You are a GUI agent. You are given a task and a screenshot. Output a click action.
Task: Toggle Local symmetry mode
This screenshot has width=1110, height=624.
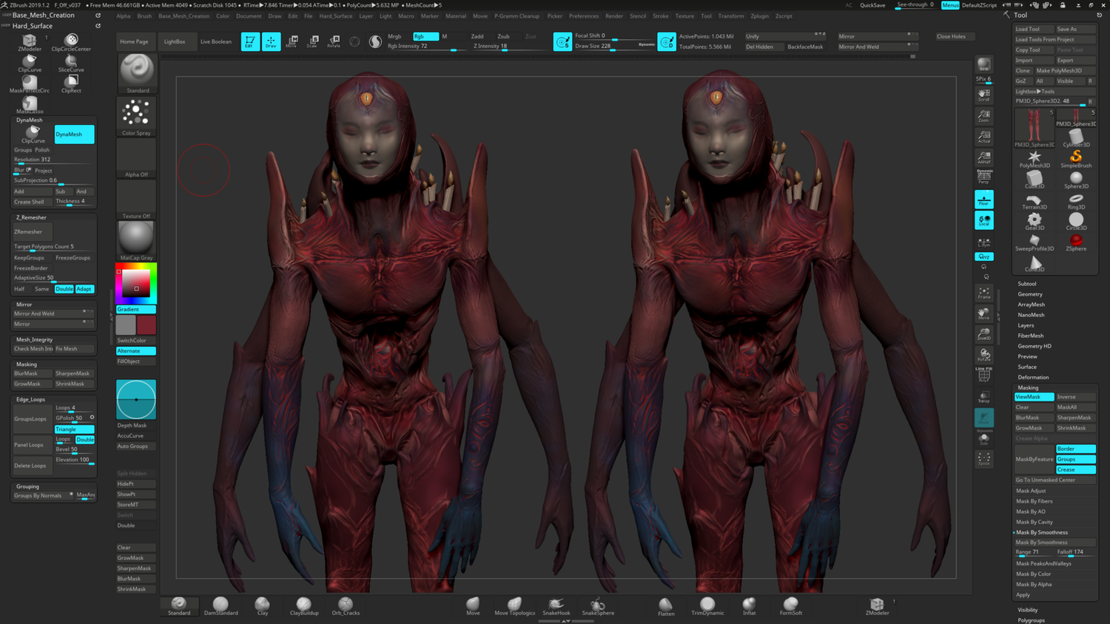tap(983, 220)
